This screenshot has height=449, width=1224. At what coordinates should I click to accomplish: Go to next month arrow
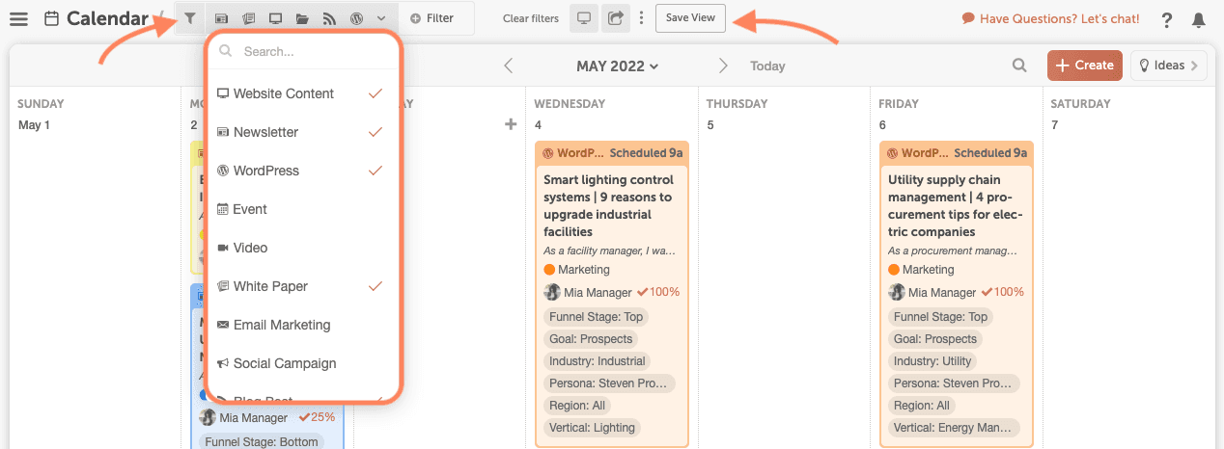click(723, 66)
